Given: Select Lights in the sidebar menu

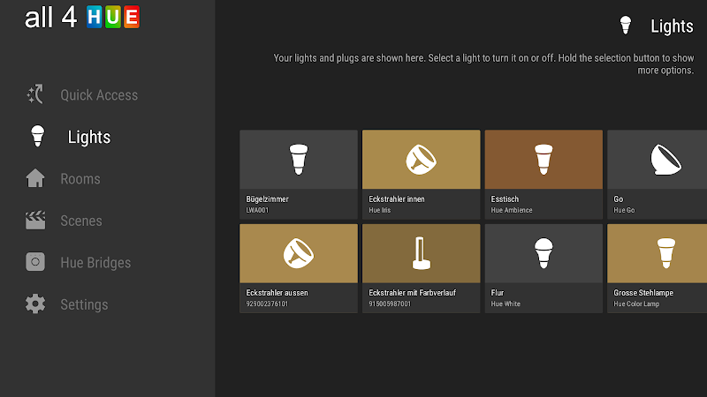Looking at the screenshot, I should pyautogui.click(x=89, y=137).
